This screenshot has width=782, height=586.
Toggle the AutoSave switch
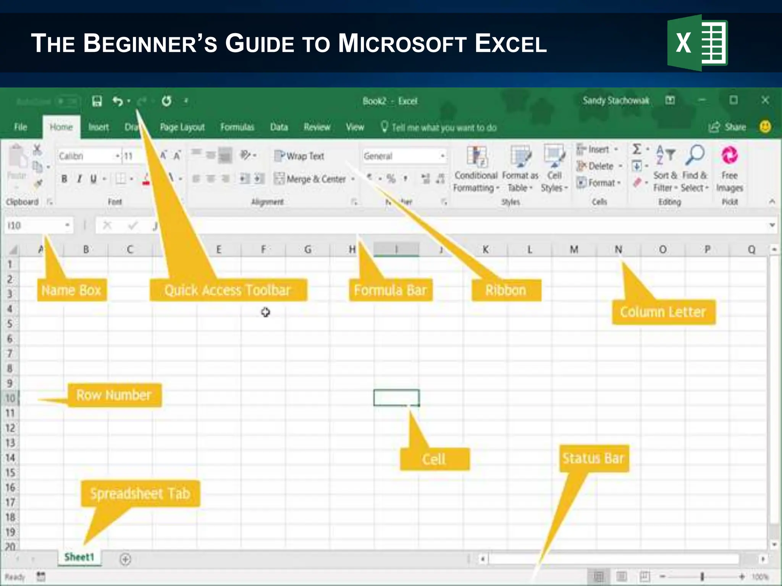coord(67,101)
